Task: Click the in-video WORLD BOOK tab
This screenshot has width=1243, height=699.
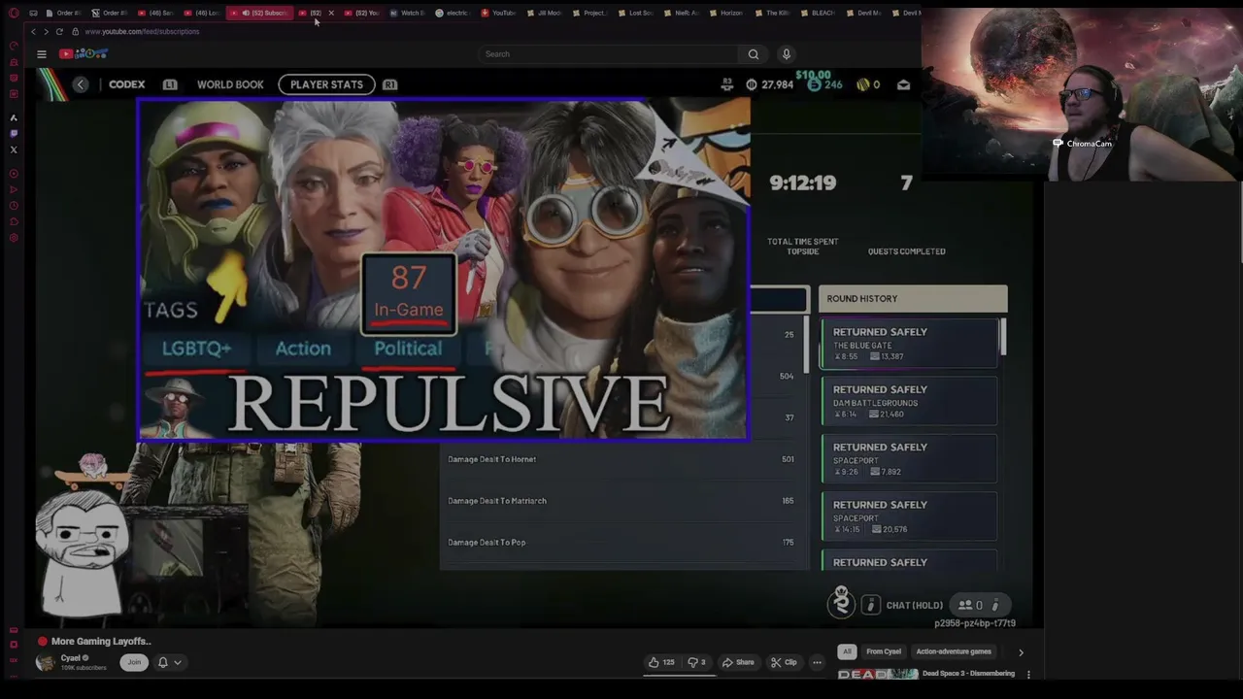Action: tap(230, 84)
